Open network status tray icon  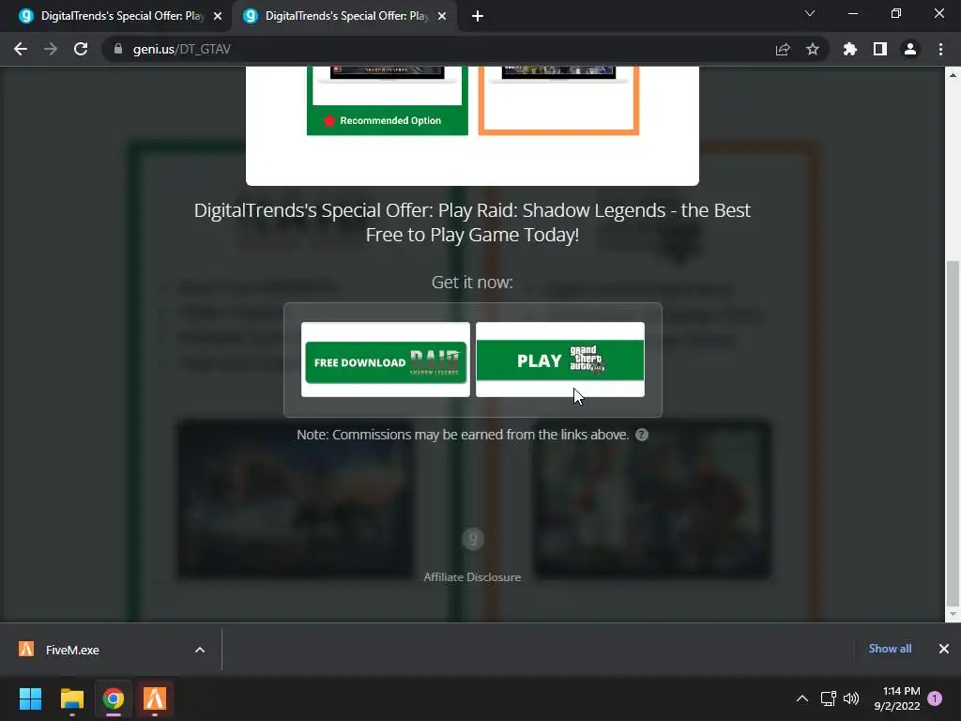coord(828,698)
